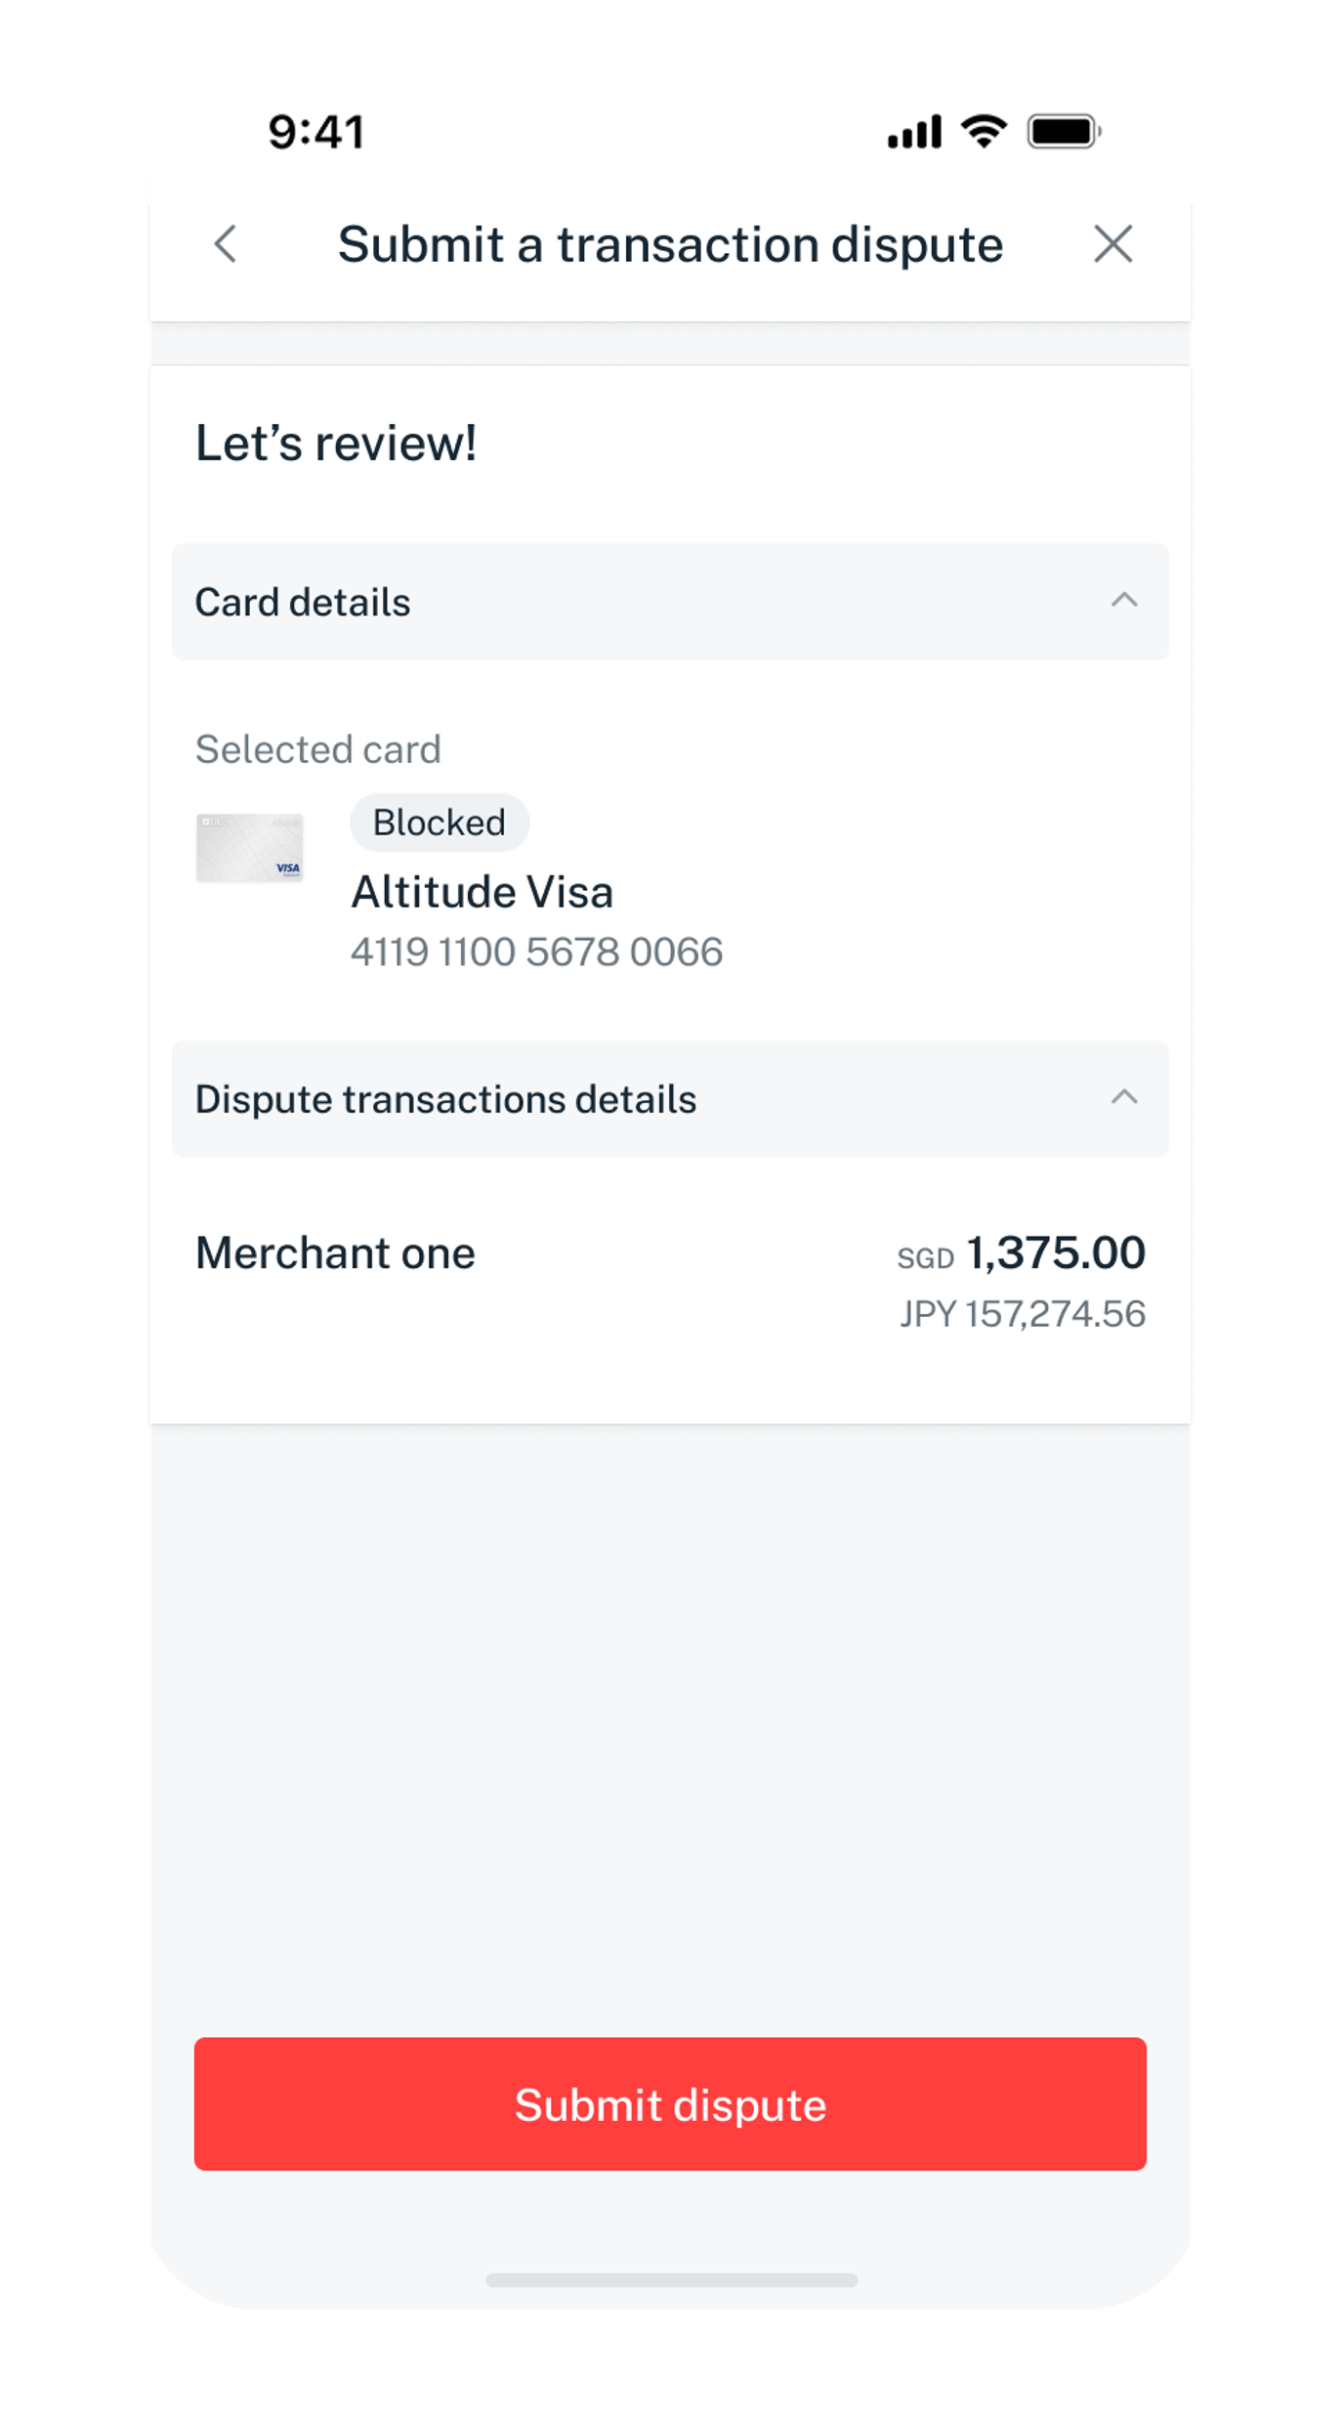Tap the cellular signal bars icon

914,132
